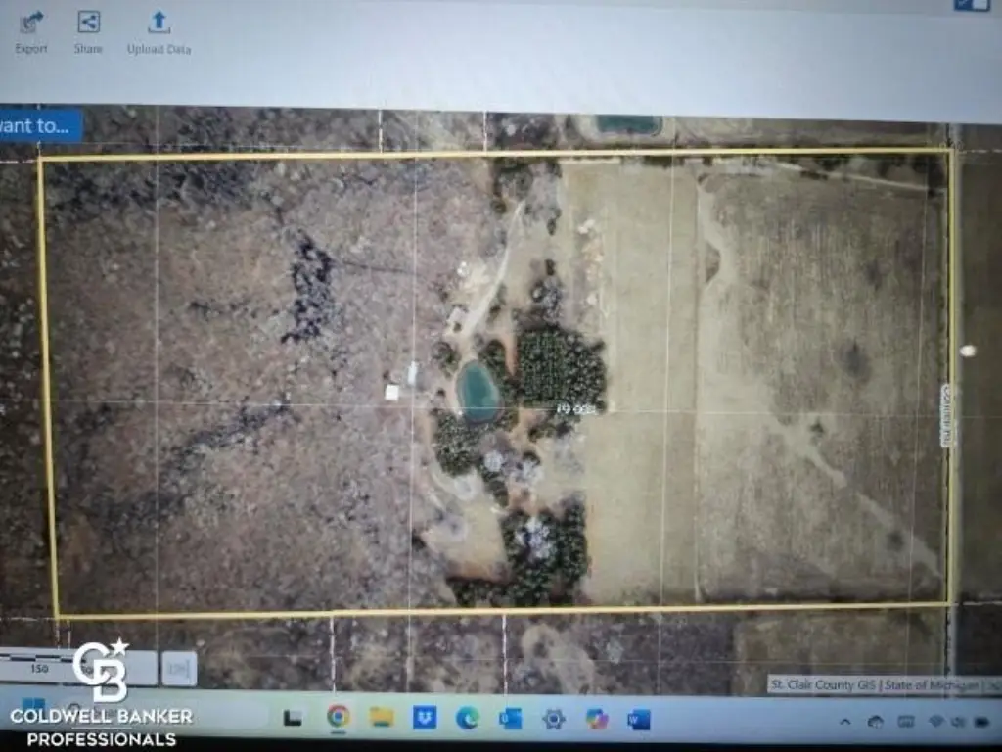Viewport: 1002px width, 752px height.
Task: Open the black terminal app in taskbar
Action: pos(293,718)
